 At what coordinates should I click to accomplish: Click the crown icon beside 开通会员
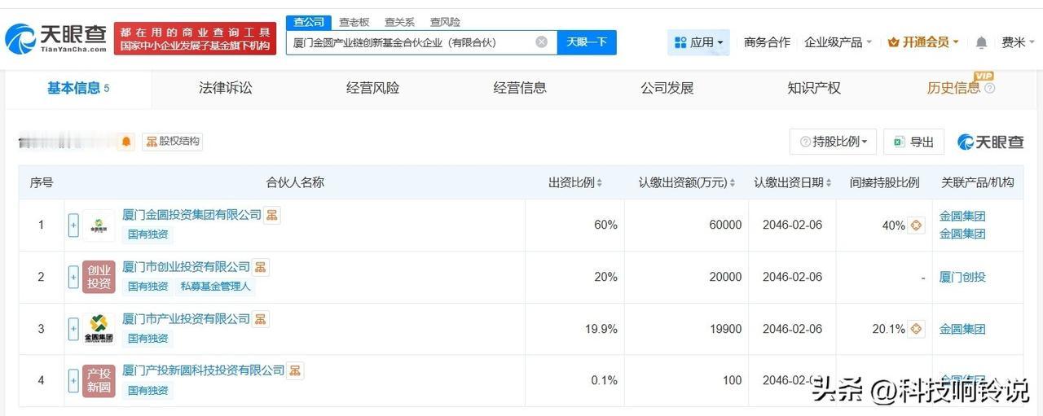tap(893, 42)
